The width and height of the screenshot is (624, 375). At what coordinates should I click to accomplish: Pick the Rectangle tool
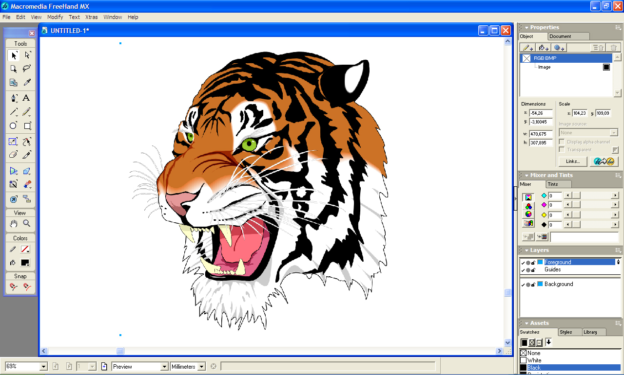pyautogui.click(x=27, y=126)
